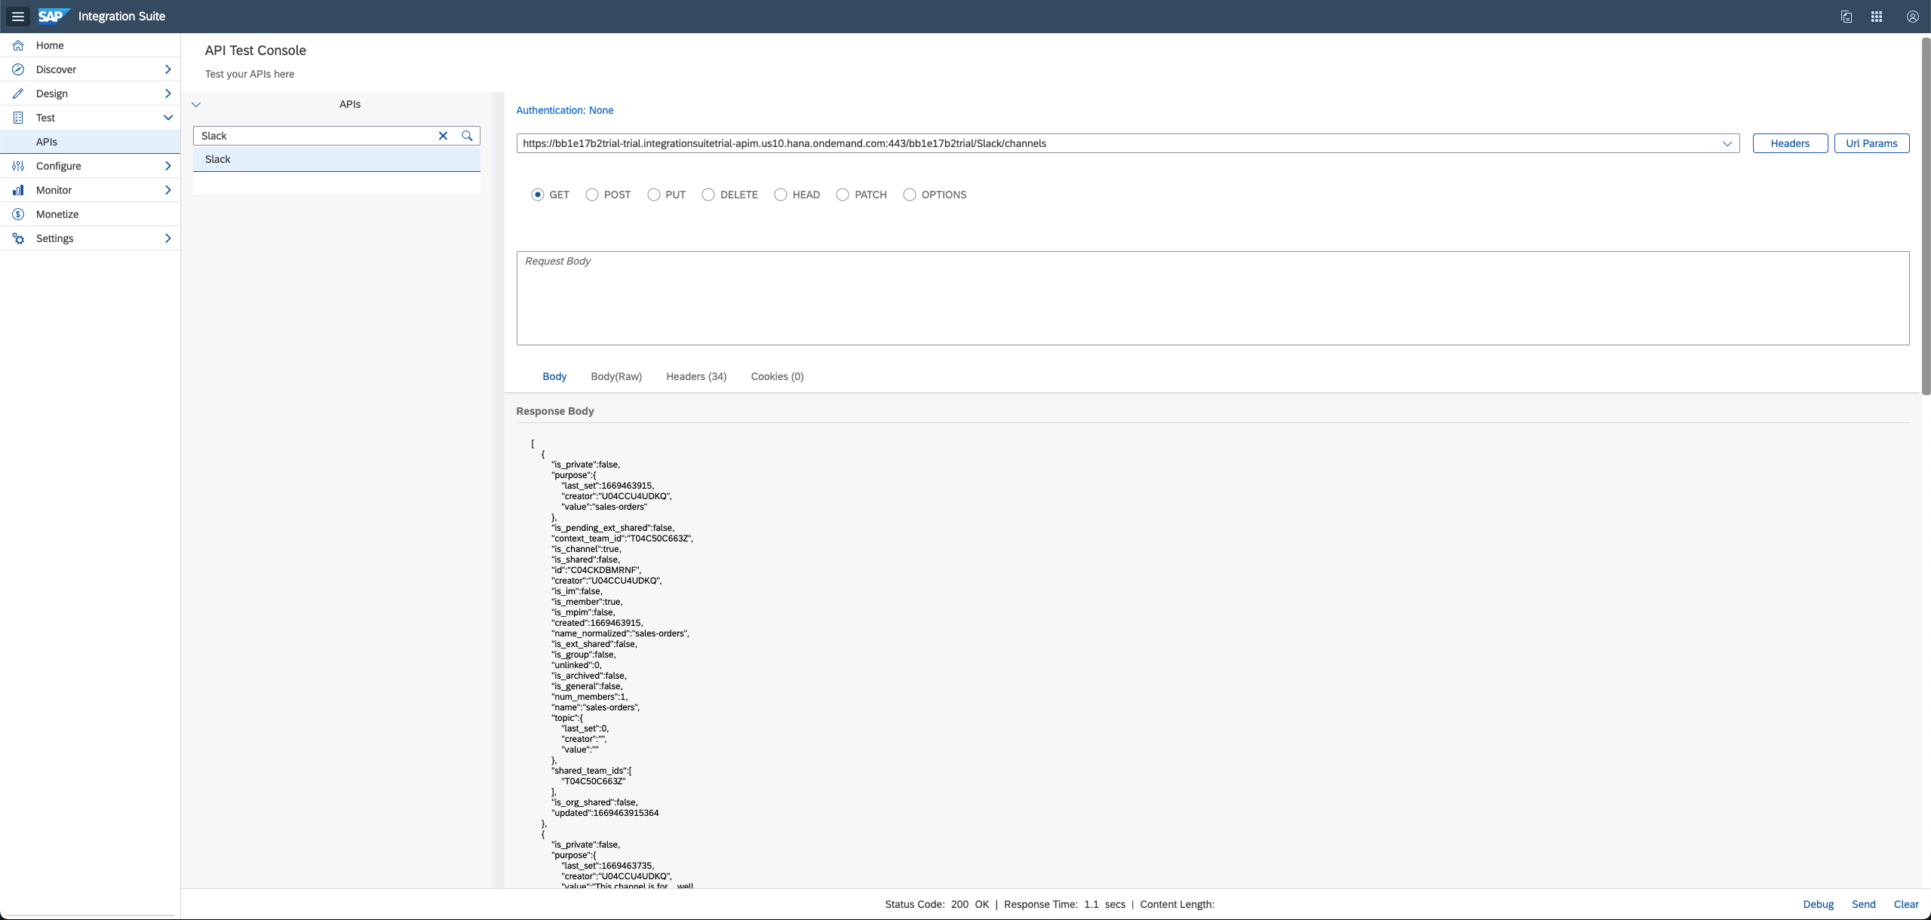Switch to the Body response tab
The width and height of the screenshot is (1931, 920).
(x=554, y=376)
